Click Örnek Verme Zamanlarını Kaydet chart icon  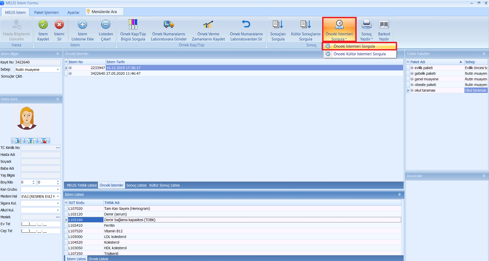pos(208,24)
